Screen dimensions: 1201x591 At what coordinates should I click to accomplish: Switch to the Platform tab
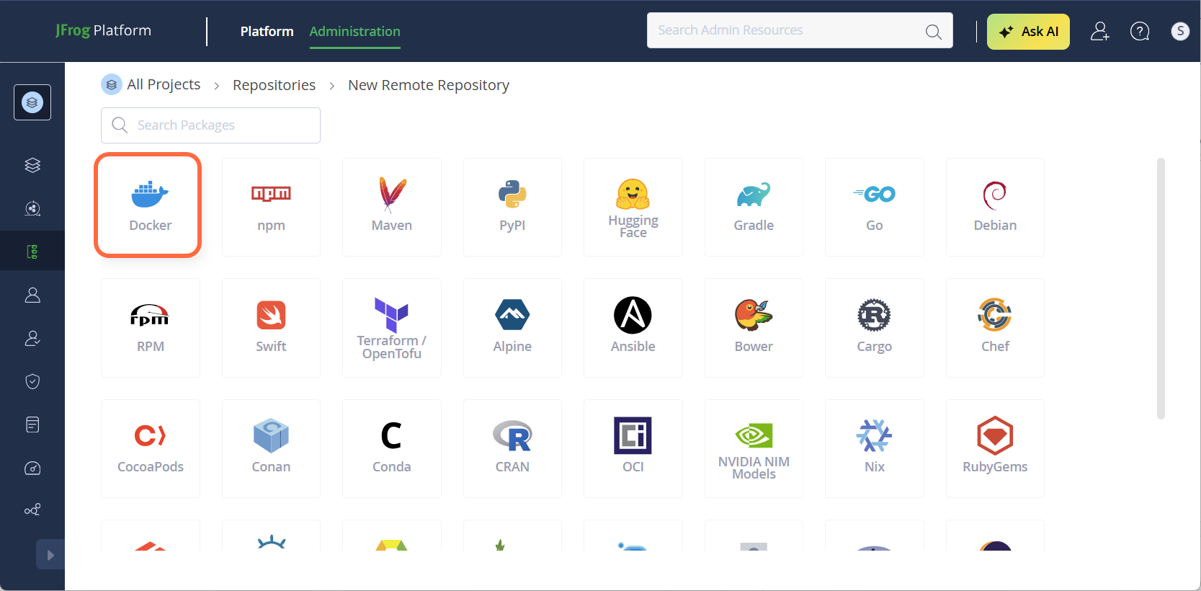coord(267,31)
